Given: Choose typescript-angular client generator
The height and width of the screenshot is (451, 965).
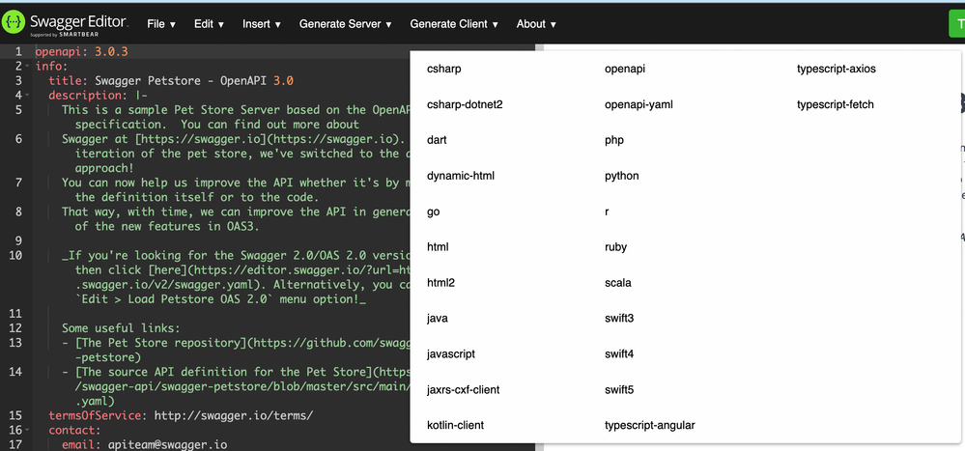Looking at the screenshot, I should [649, 425].
